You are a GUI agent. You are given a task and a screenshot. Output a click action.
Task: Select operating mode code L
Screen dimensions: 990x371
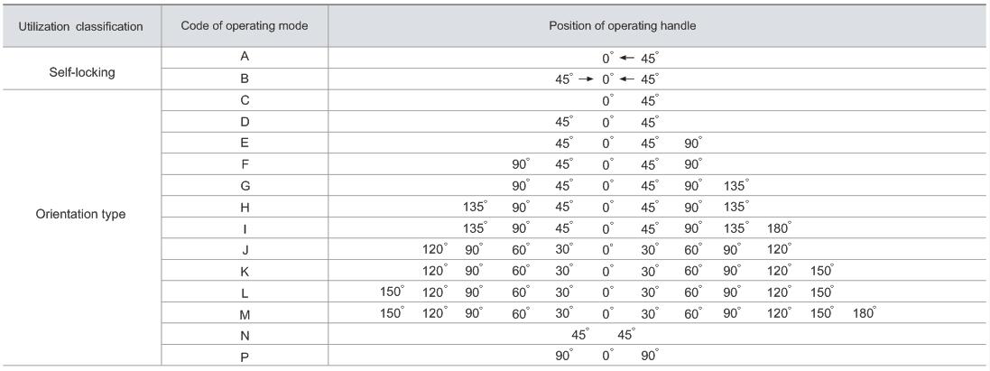click(245, 292)
